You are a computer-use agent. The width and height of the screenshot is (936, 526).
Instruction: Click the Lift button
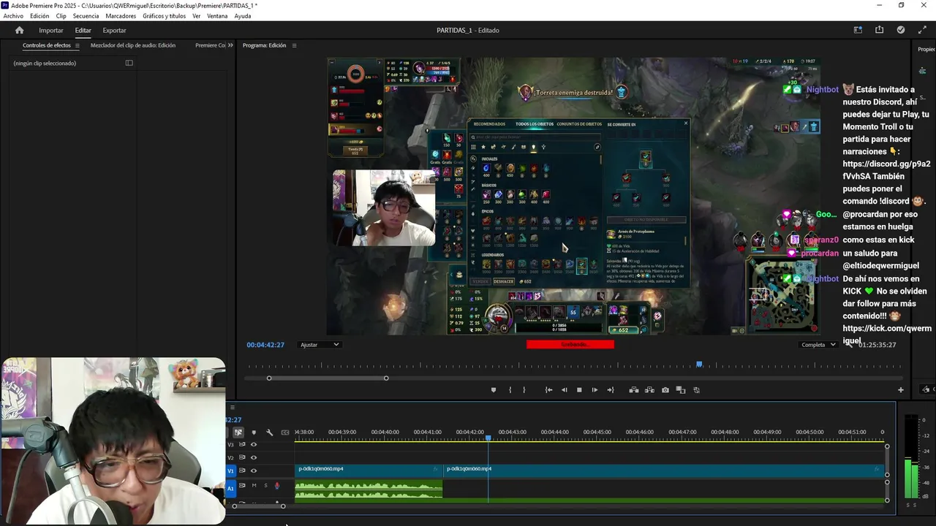coord(634,390)
